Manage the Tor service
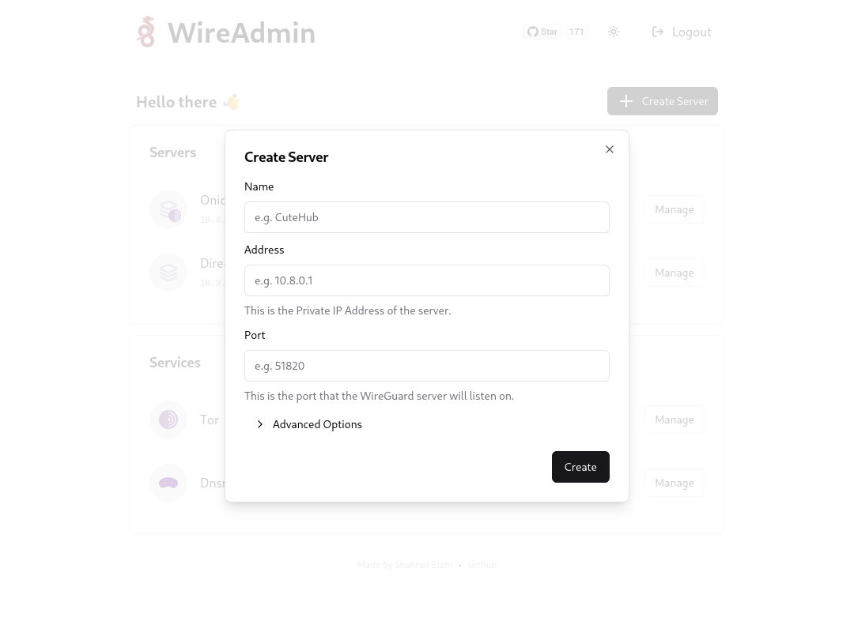854x632 pixels. [674, 419]
